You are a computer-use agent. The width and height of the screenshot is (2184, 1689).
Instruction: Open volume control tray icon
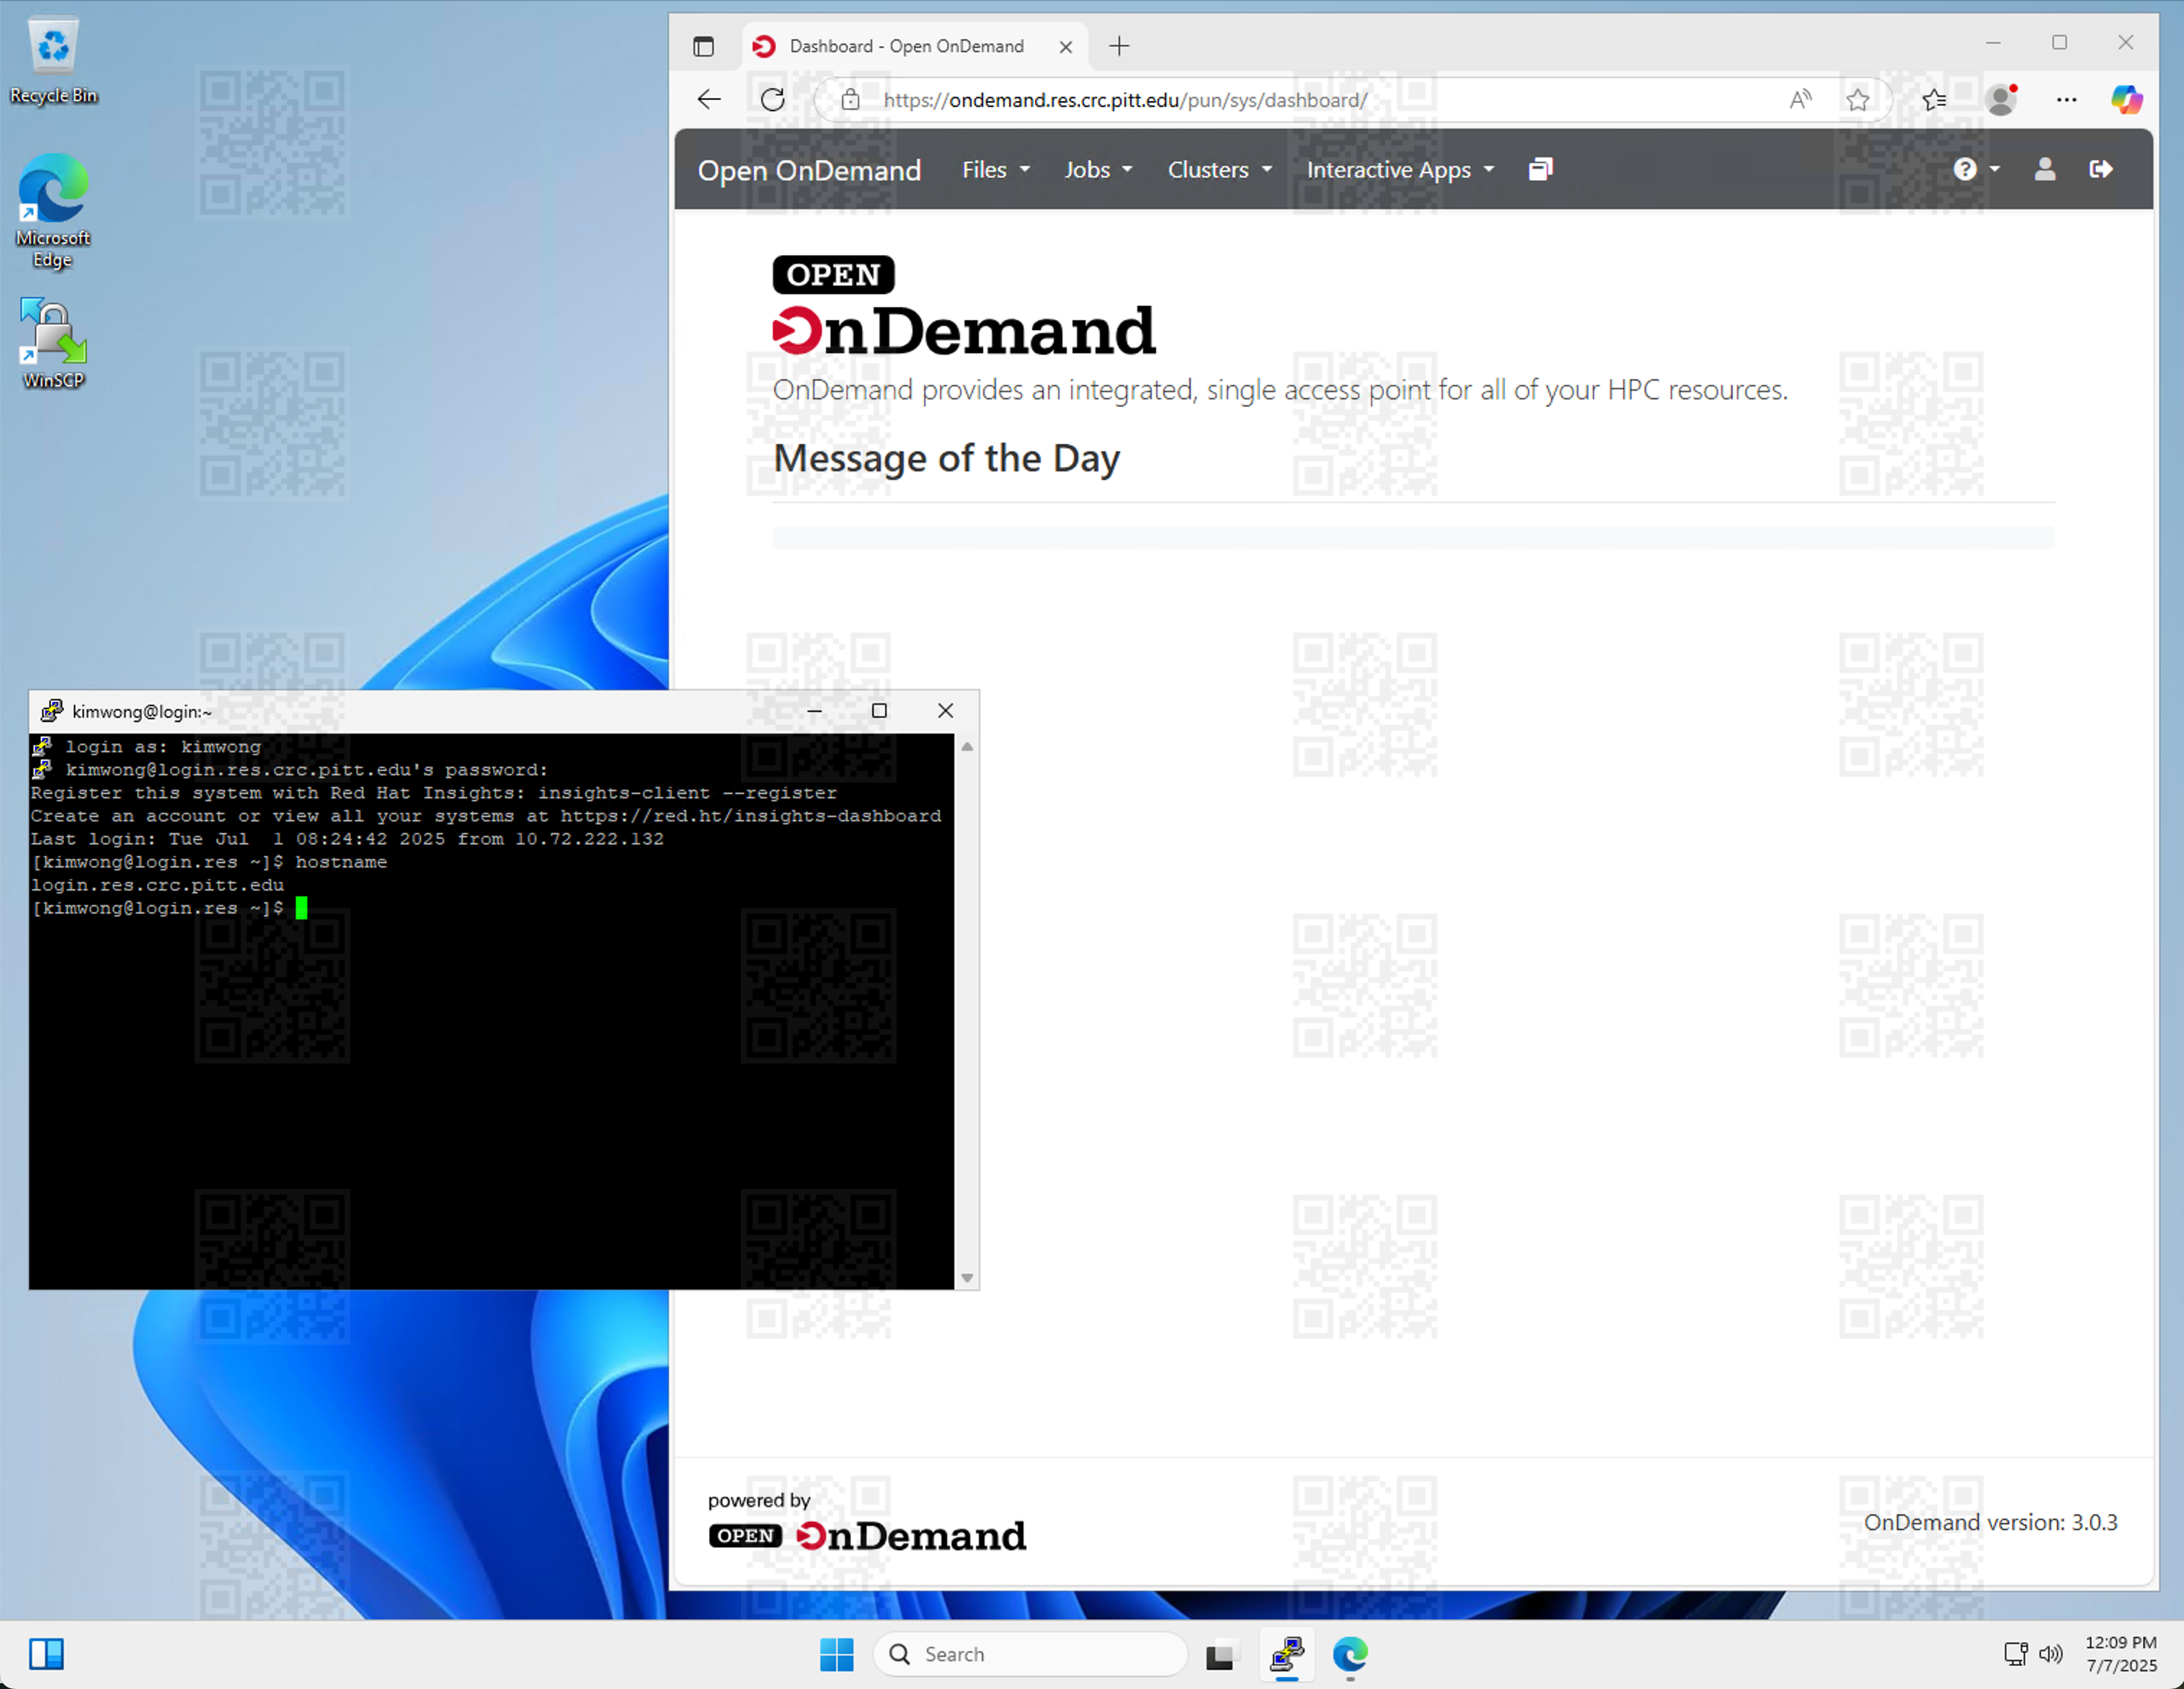(x=2050, y=1654)
